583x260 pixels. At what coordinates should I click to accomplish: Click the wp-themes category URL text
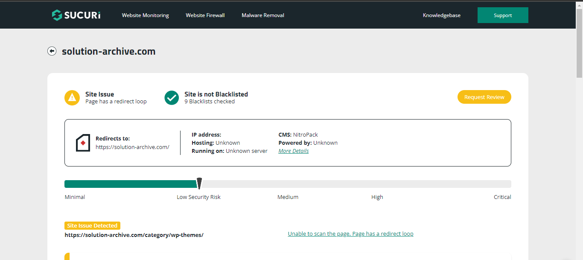click(134, 235)
